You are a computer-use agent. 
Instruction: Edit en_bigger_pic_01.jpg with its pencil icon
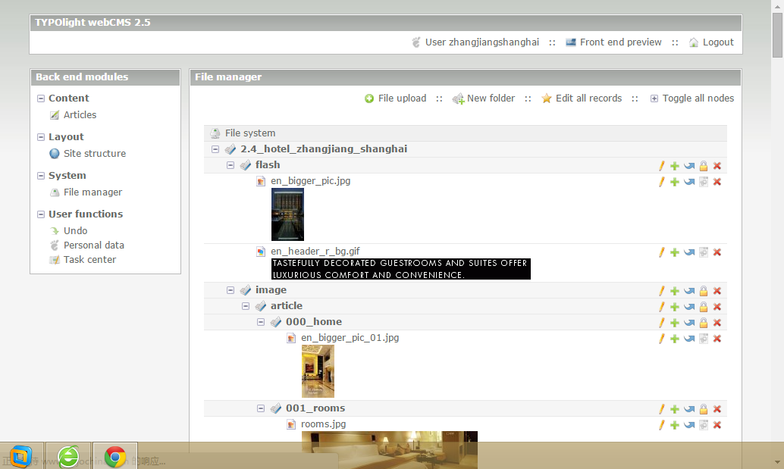pyautogui.click(x=661, y=339)
